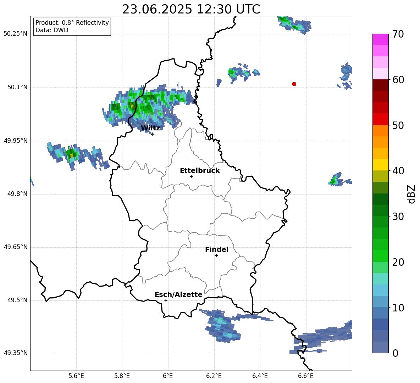The image size is (420, 383).
Task: Click the dBZ colorbar axis label
Action: (x=412, y=194)
